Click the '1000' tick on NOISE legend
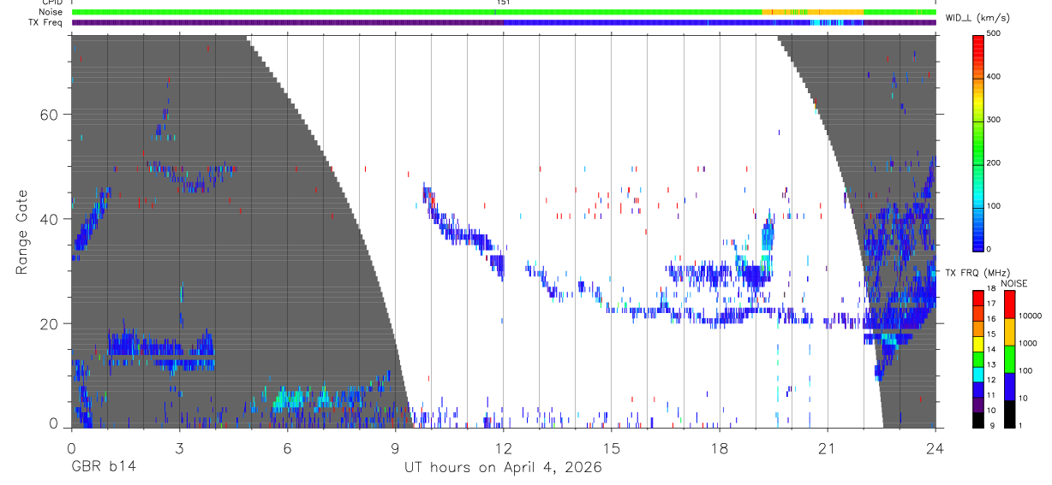The height and width of the screenshot is (485, 1052). (x=1028, y=344)
